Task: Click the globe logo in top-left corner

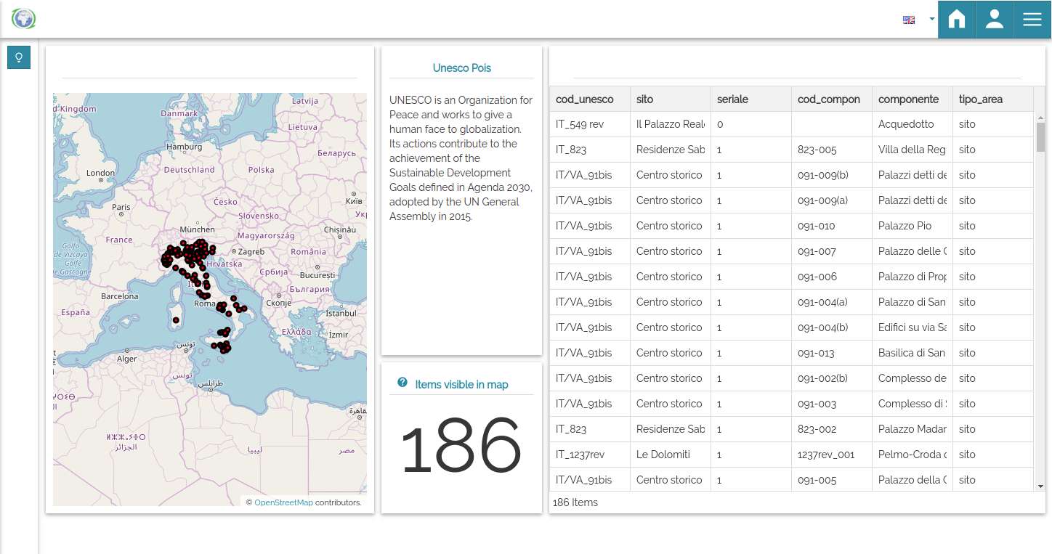Action: coord(24,19)
